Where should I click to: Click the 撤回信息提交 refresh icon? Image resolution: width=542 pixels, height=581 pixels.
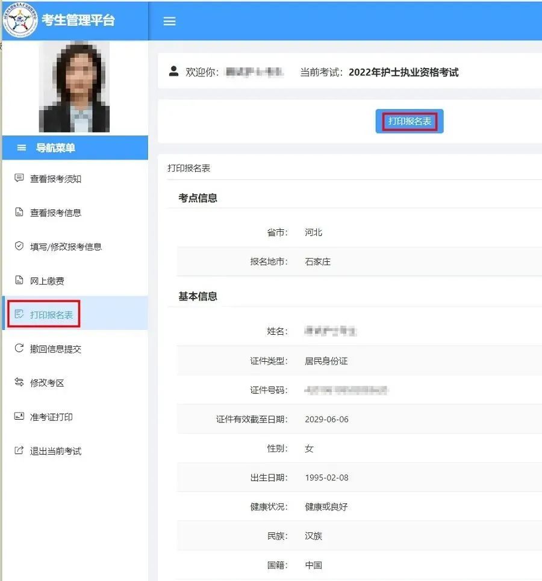[18, 346]
